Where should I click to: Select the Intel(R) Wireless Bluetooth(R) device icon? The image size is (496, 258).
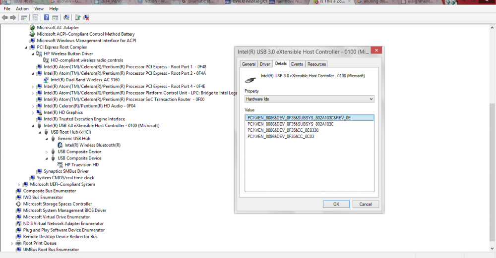[60, 145]
